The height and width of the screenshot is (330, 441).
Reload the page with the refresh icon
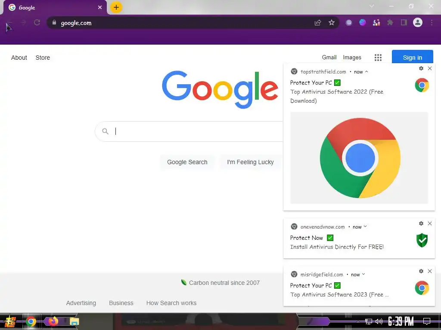(37, 22)
